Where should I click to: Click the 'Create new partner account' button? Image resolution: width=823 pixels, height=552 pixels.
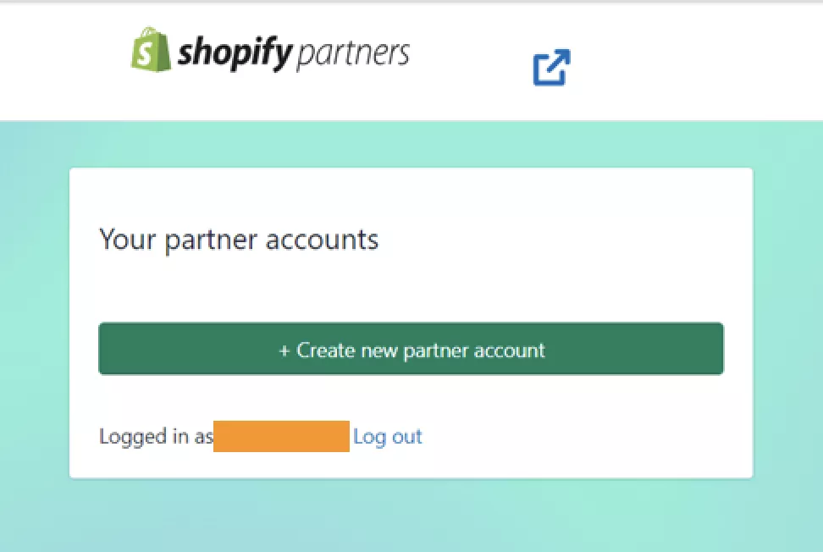[x=411, y=349]
